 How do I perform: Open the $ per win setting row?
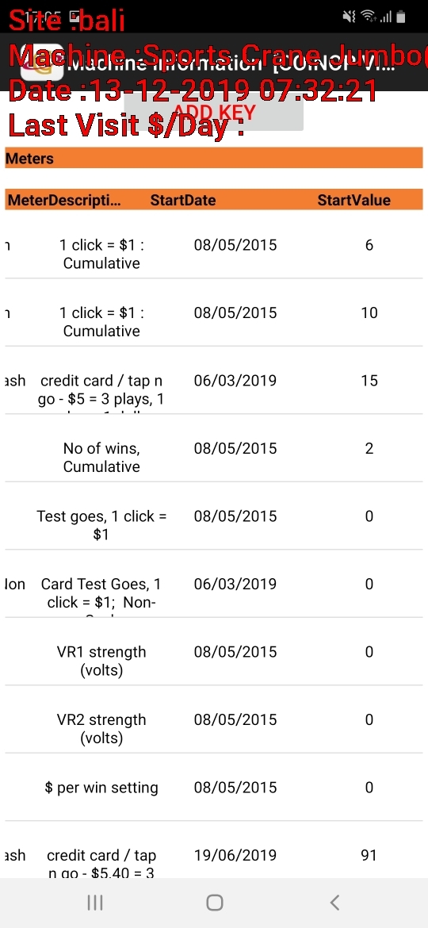click(x=213, y=788)
